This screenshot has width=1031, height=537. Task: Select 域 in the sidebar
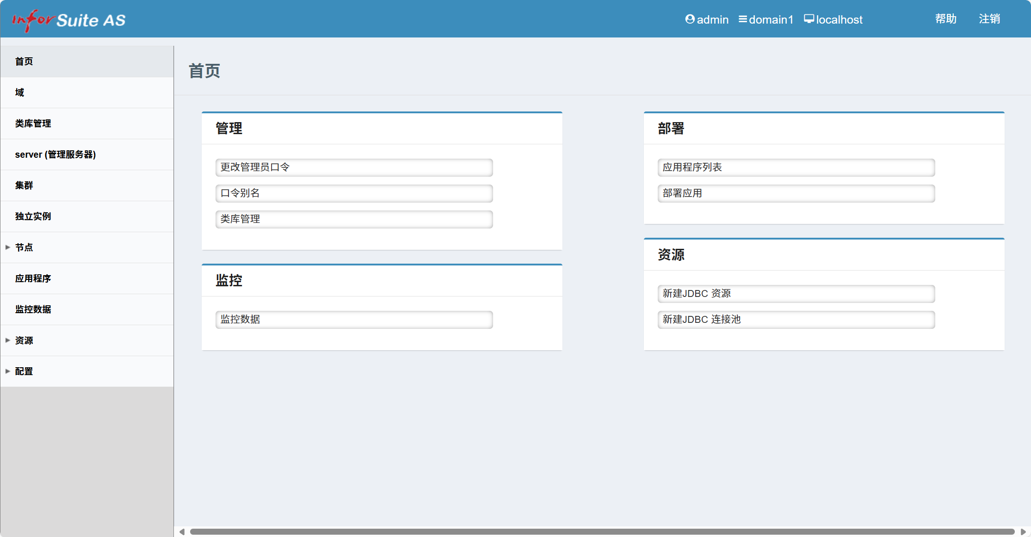19,93
